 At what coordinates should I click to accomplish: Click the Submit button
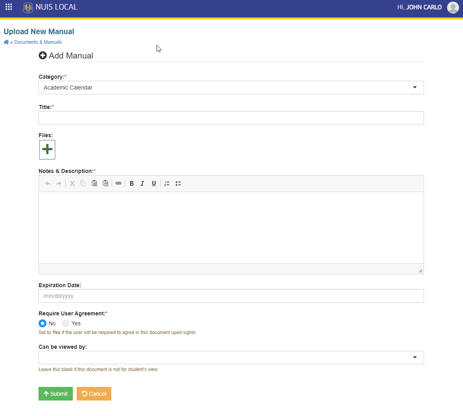(56, 394)
